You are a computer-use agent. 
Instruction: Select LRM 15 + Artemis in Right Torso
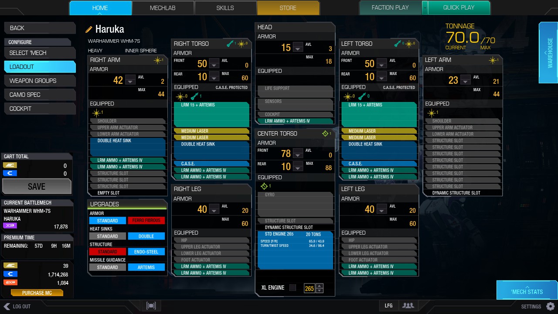click(x=211, y=114)
